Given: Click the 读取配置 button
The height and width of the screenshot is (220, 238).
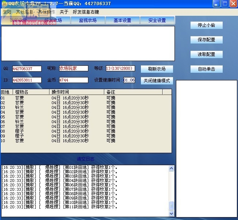Looking at the screenshot, I should click(207, 54).
